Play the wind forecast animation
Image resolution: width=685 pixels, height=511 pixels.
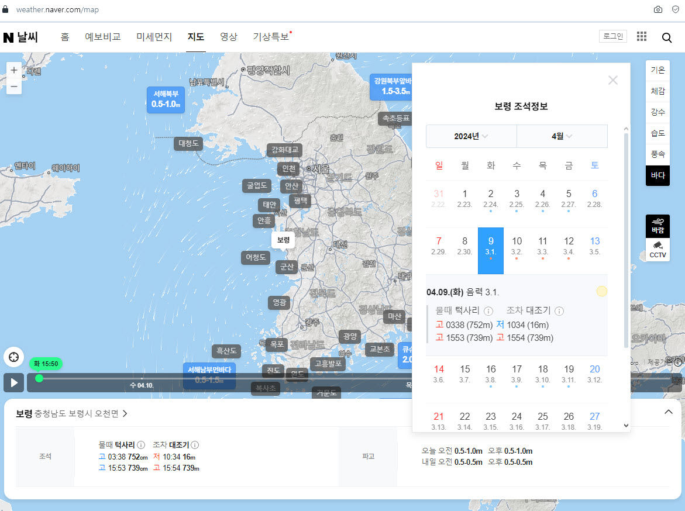14,382
